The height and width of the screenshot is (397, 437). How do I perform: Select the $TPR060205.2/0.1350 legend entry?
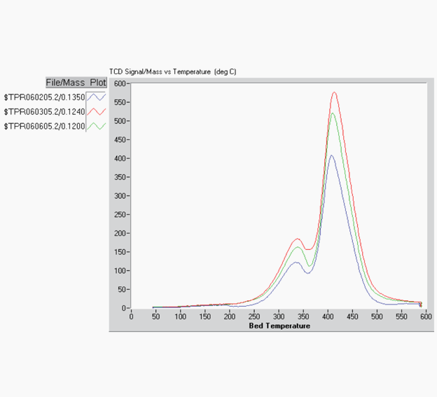(44, 97)
